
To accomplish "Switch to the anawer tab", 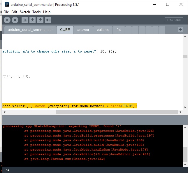I will 83,30.
